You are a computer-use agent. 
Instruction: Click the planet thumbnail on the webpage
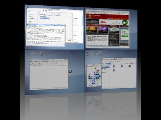coord(92,29)
